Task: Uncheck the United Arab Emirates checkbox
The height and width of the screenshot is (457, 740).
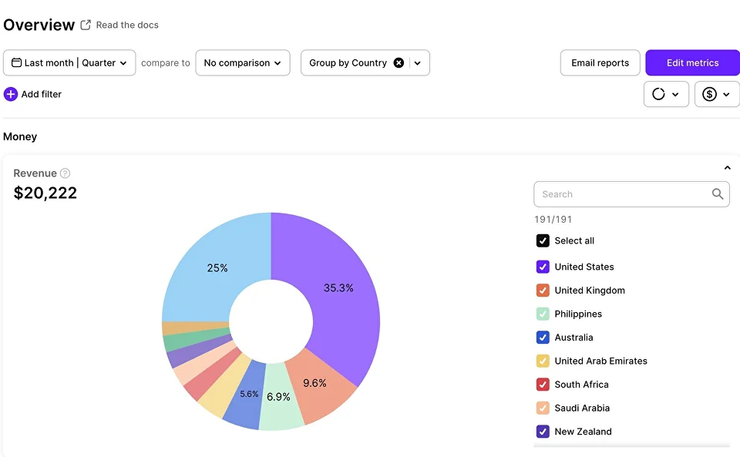Action: tap(543, 361)
